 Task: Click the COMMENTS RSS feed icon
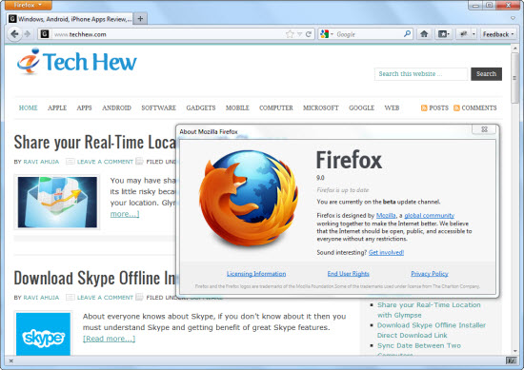coord(456,107)
